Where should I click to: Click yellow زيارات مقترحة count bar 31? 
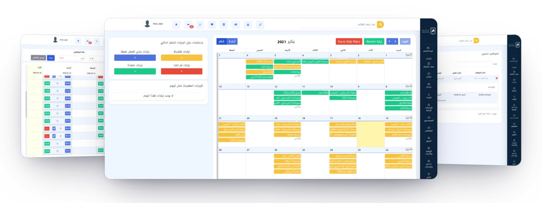click(181, 58)
